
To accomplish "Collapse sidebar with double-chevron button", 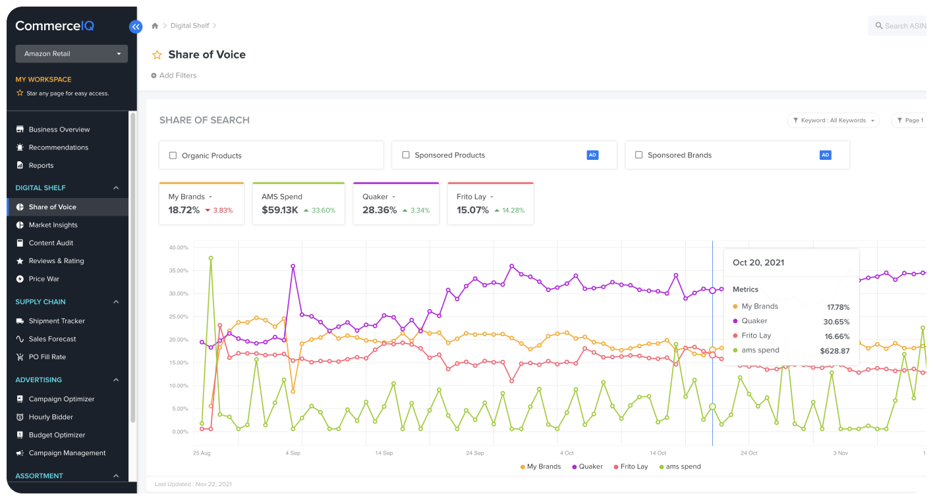I will click(x=136, y=27).
